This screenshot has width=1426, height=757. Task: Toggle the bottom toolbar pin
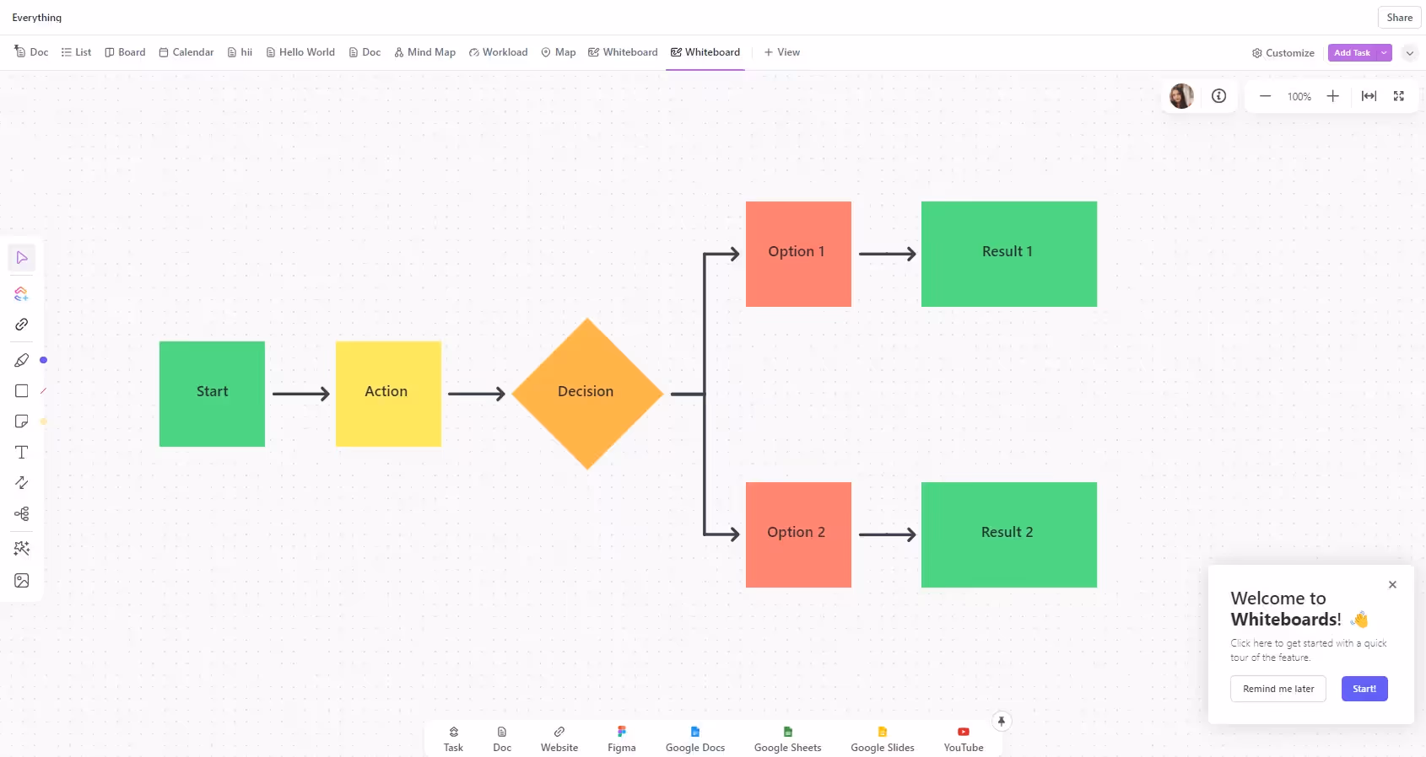coord(1001,722)
